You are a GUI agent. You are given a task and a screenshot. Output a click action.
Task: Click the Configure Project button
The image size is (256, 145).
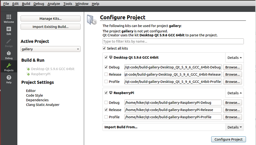pyautogui.click(x=228, y=139)
